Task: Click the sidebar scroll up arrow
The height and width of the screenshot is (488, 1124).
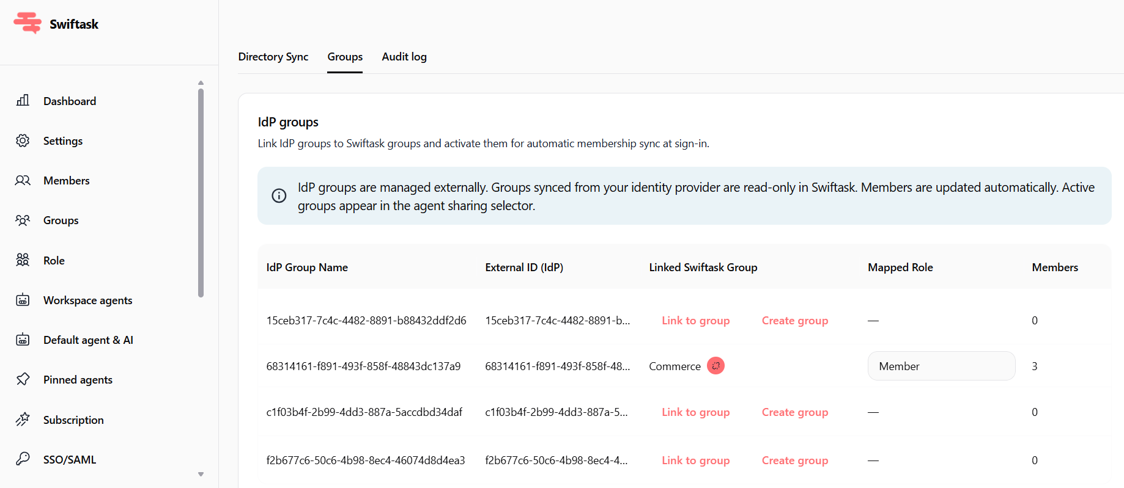Action: pos(201,83)
